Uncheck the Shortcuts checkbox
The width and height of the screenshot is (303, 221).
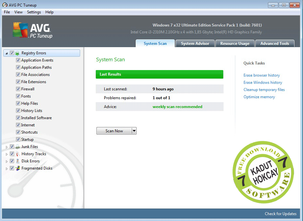[x=18, y=132]
